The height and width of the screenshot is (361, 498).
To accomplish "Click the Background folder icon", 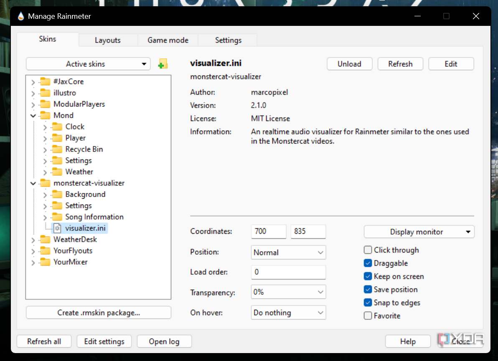I will tap(57, 194).
